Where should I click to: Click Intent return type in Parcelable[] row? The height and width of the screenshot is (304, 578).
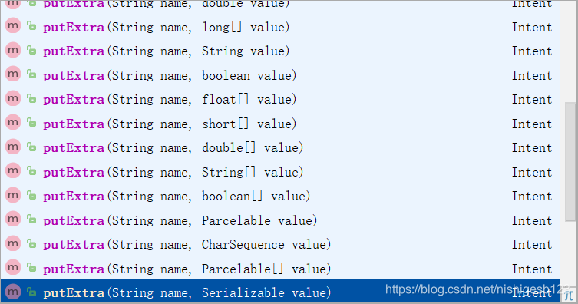(x=531, y=269)
